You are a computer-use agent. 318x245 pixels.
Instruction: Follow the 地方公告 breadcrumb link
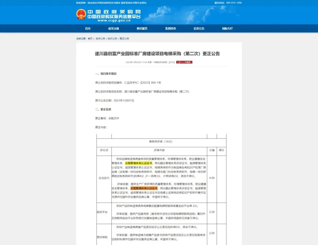pyautogui.click(x=112, y=39)
